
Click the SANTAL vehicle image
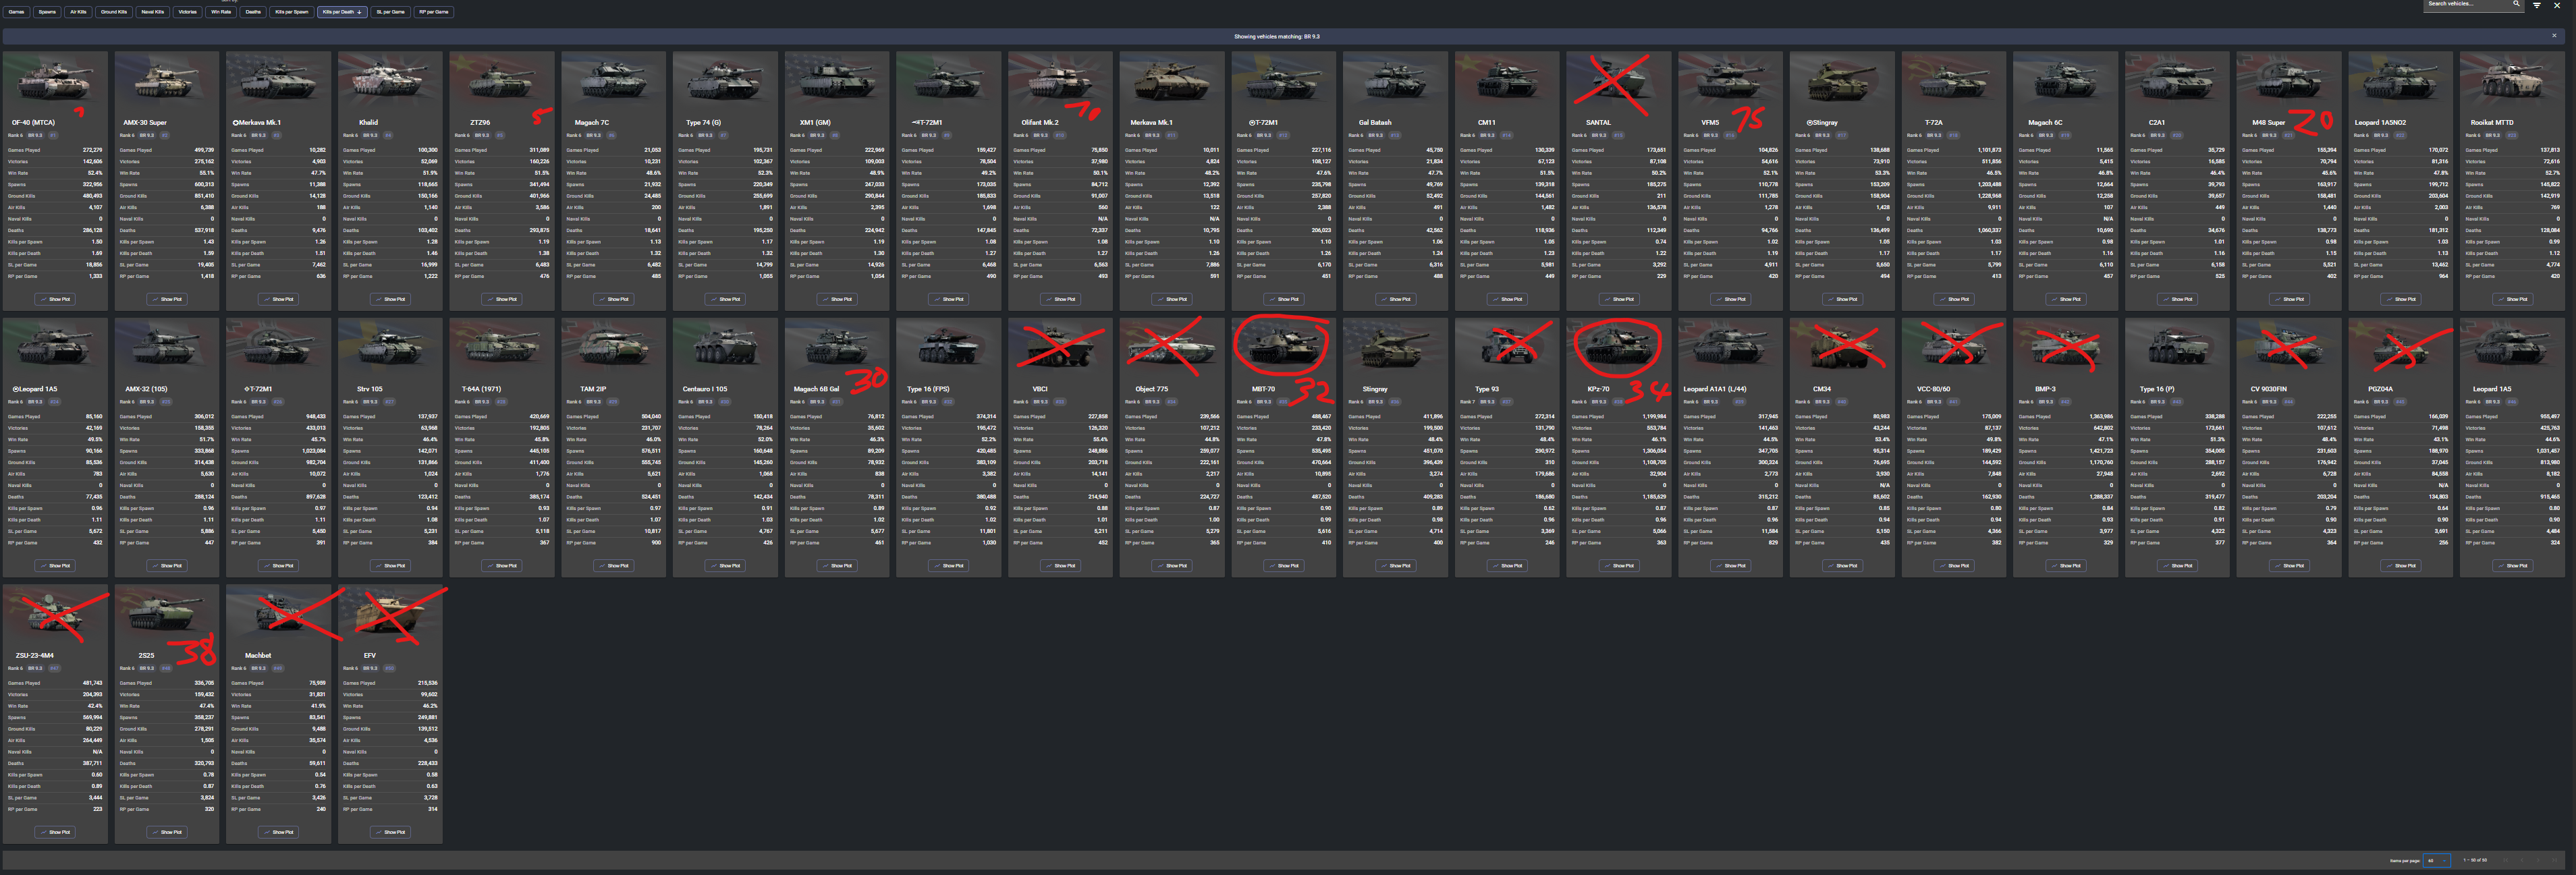[x=1618, y=82]
